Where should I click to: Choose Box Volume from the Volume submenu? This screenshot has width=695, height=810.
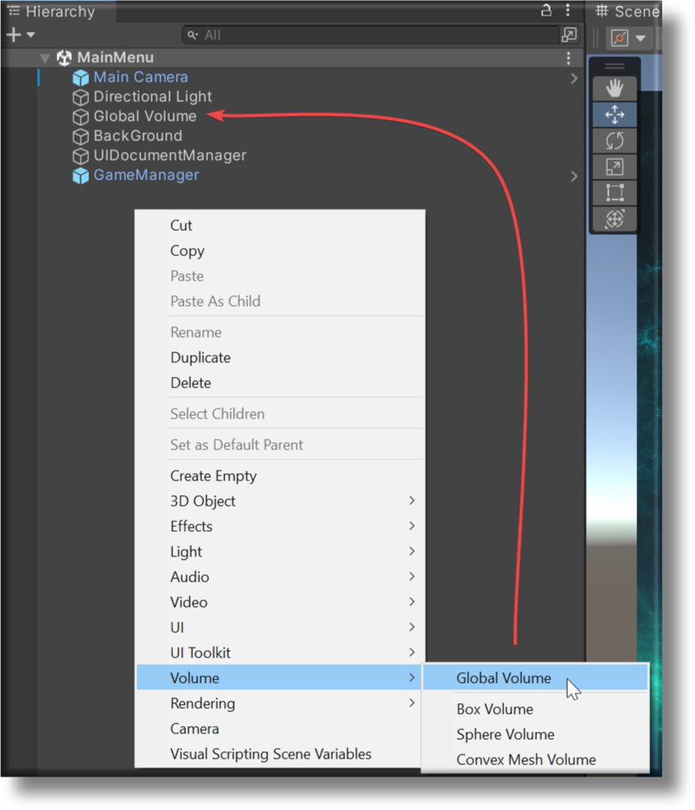pyautogui.click(x=494, y=709)
